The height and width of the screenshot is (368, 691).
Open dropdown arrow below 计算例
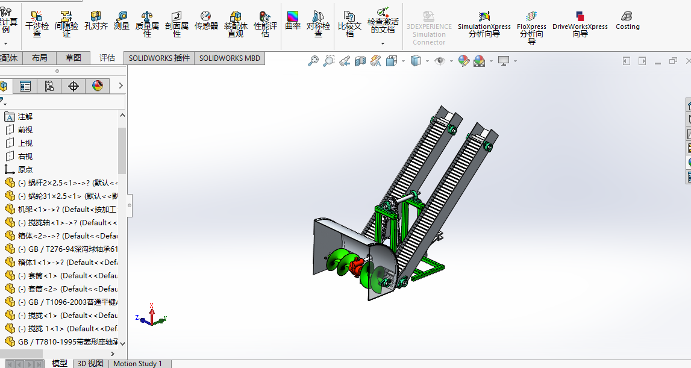(x=6, y=43)
